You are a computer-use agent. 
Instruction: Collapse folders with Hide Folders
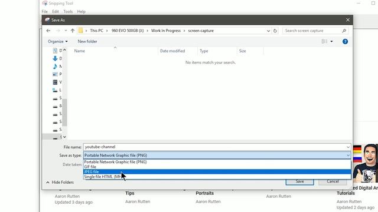pos(60,182)
